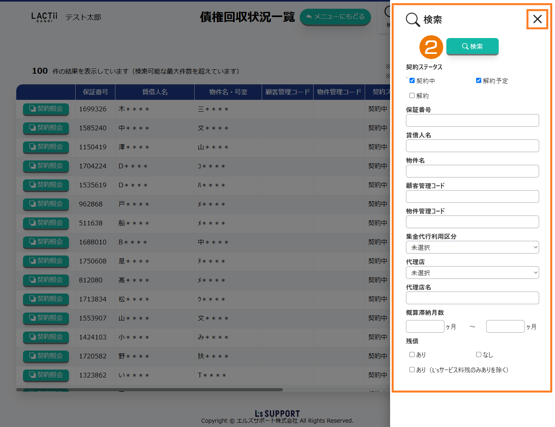Viewport: 555px width, 427px height.
Task: Open 契約照会 for guarantee number 1750608
Action: coord(46,261)
